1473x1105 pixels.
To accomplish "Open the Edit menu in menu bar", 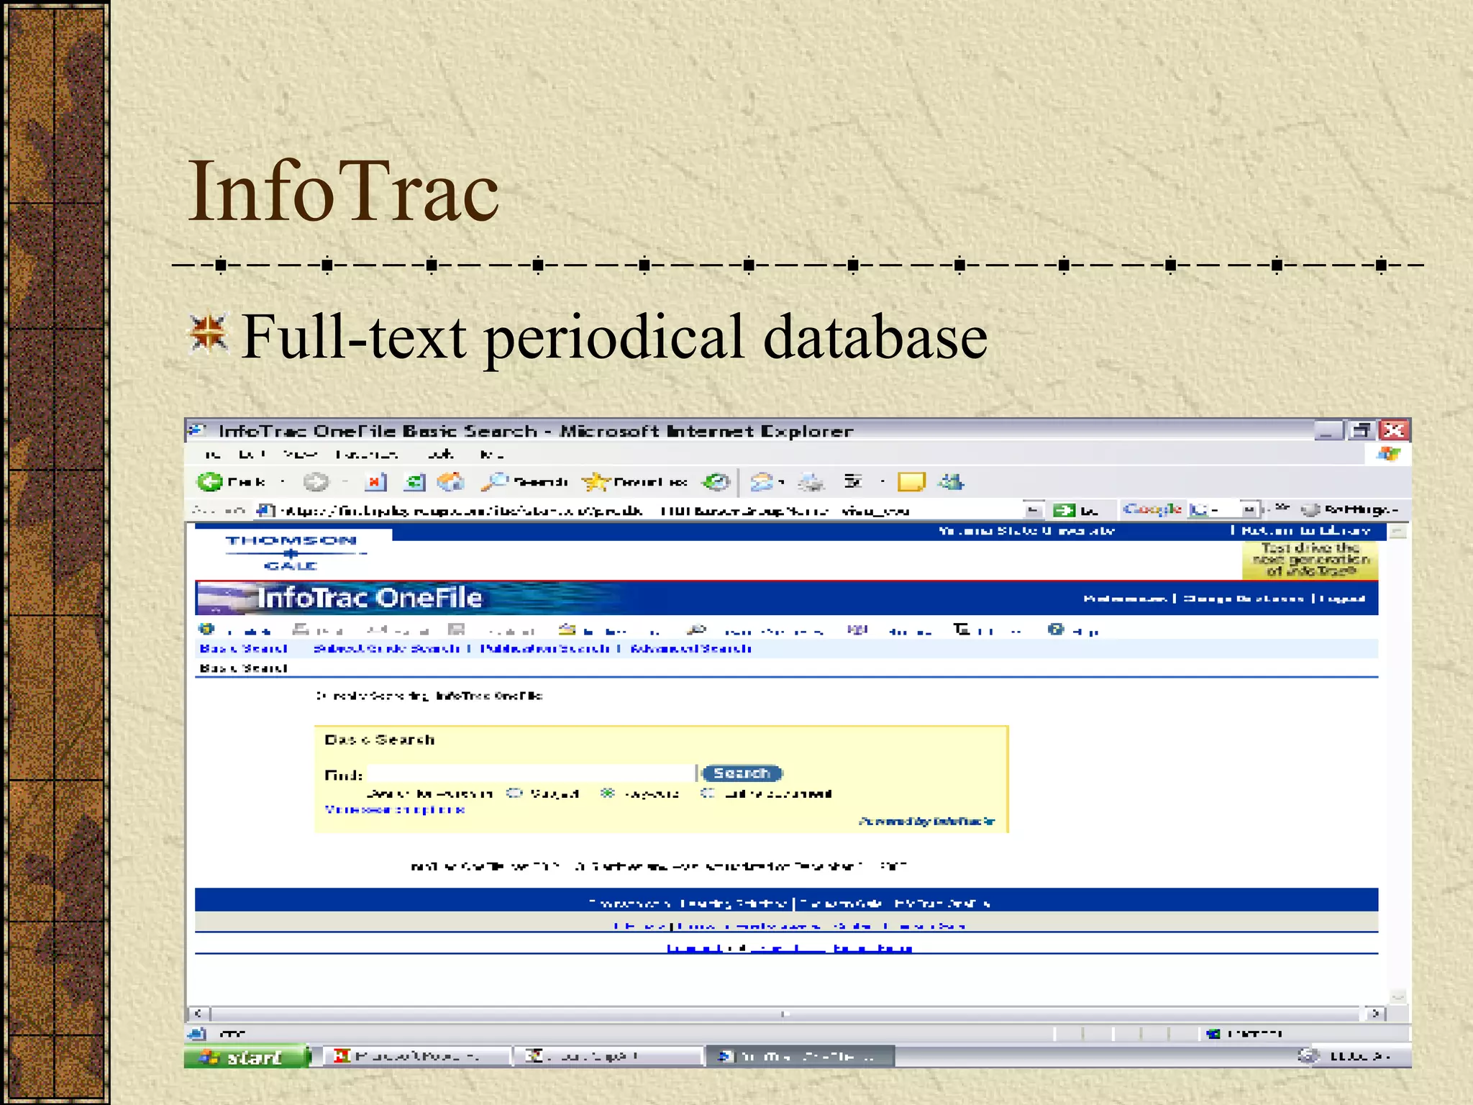I will pos(252,454).
